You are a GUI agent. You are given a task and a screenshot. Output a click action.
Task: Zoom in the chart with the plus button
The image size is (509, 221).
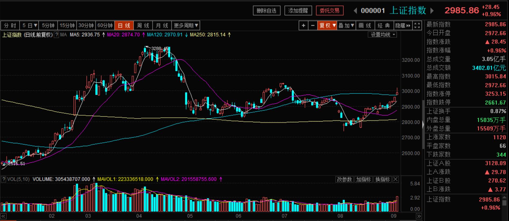click(303, 26)
